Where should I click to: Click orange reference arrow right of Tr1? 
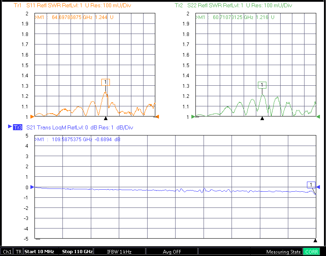(157, 117)
